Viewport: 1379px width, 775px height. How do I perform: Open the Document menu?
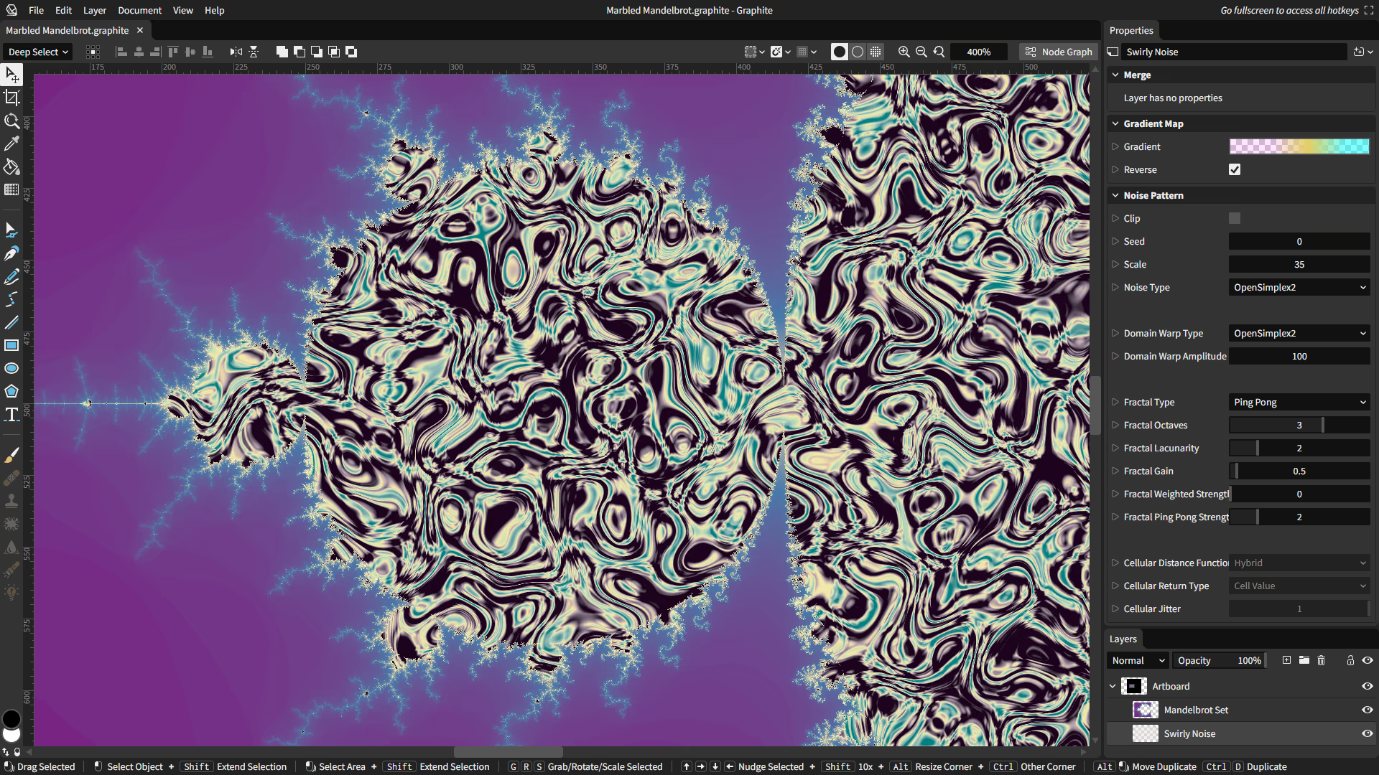click(139, 10)
